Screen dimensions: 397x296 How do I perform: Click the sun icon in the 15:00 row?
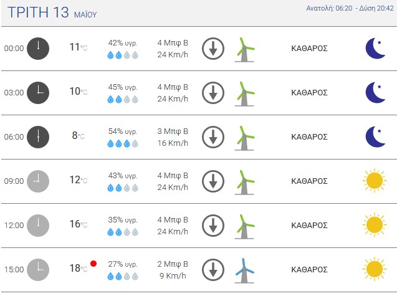[375, 269]
